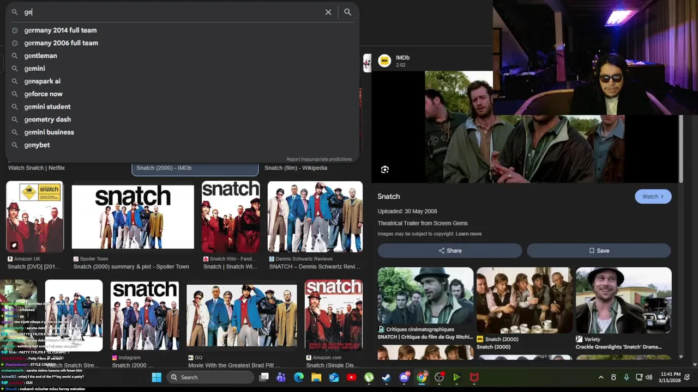
Task: Open the Instagram Snatch poster image
Action: (x=145, y=315)
